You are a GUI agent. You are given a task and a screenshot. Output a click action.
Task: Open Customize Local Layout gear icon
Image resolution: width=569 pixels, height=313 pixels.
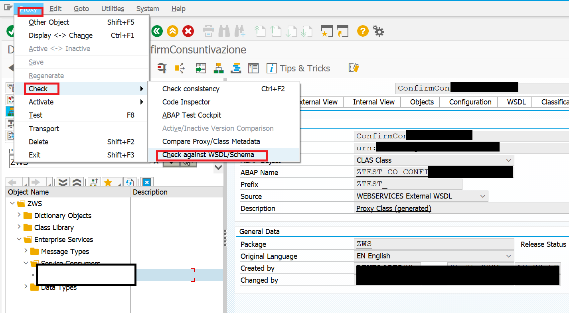378,31
